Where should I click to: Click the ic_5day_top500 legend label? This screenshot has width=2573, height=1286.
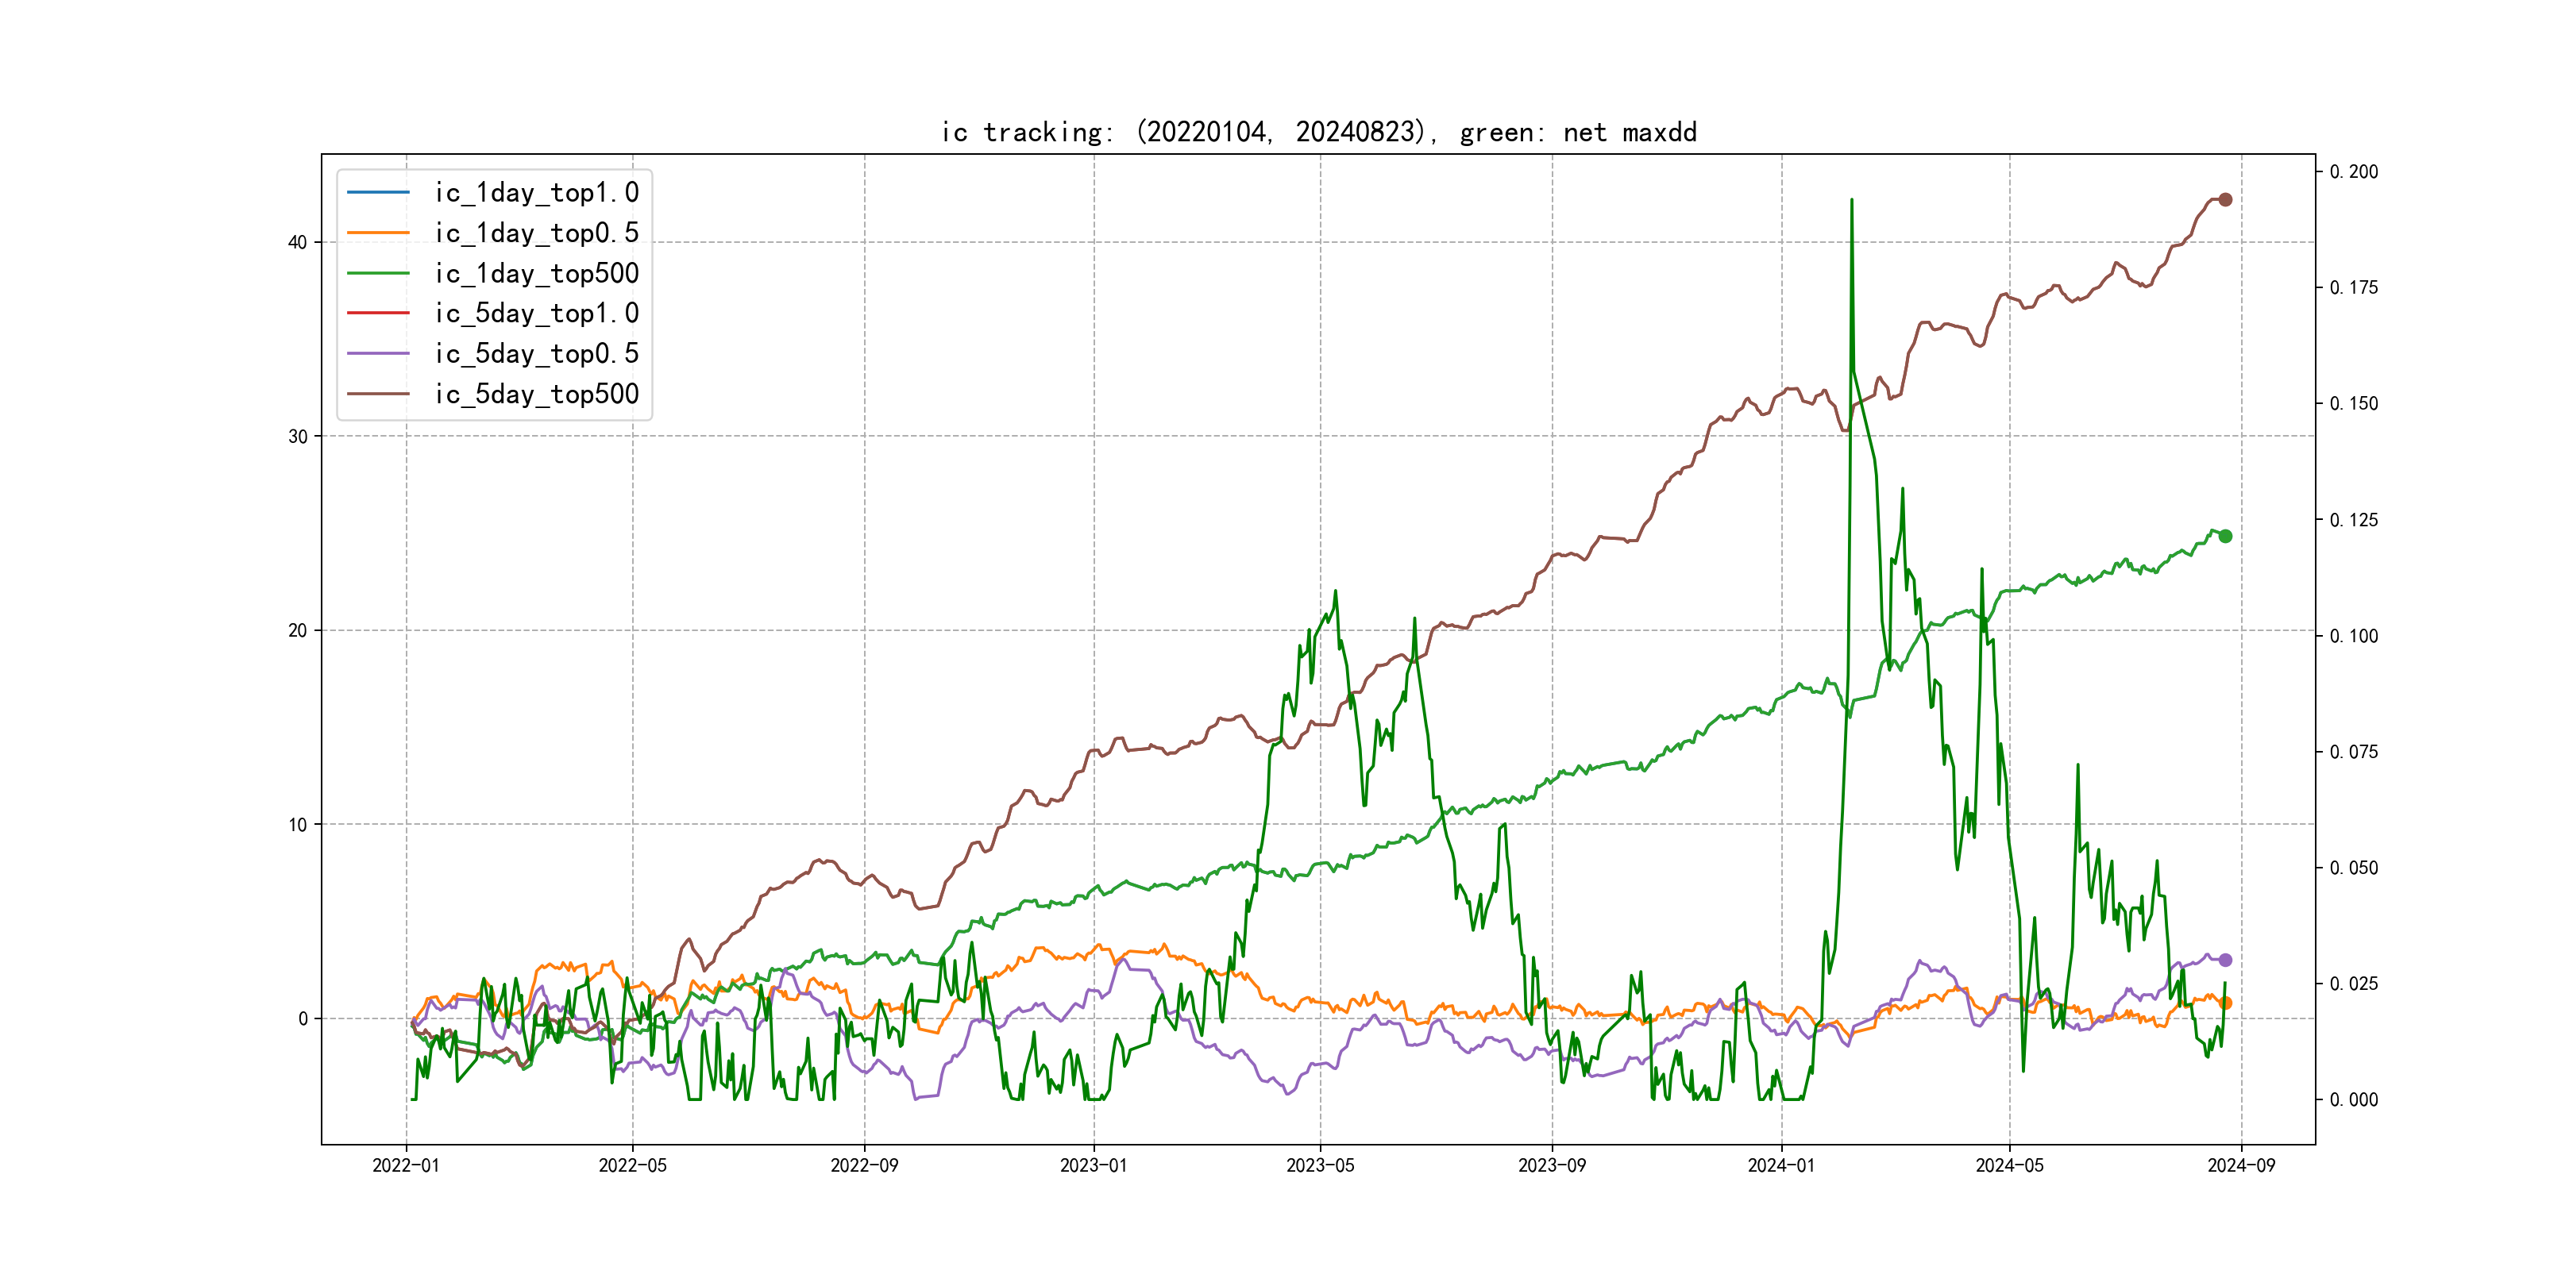[536, 394]
